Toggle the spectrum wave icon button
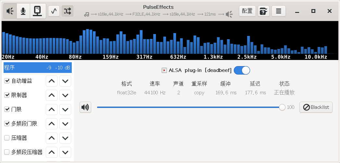This screenshot has height=163, width=340. pos(54,11)
